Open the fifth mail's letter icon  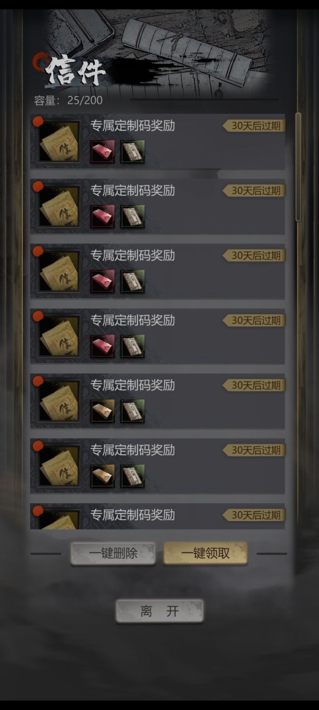58,401
